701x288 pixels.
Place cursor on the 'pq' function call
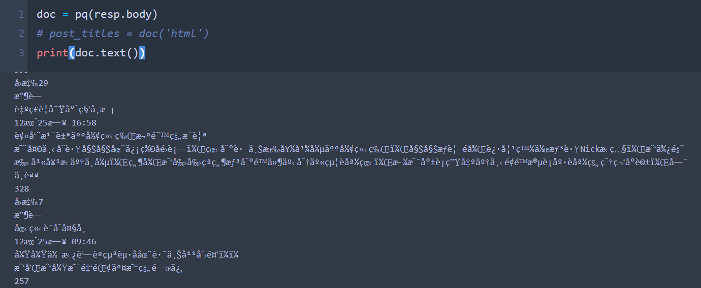point(81,15)
